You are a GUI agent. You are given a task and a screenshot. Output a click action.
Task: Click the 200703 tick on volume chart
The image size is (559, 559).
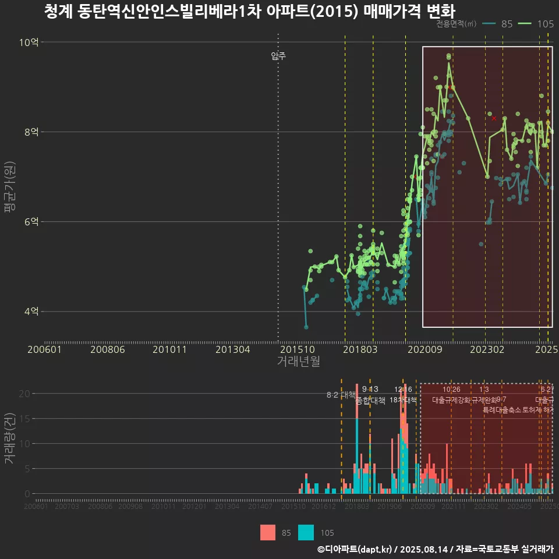pos(66,506)
